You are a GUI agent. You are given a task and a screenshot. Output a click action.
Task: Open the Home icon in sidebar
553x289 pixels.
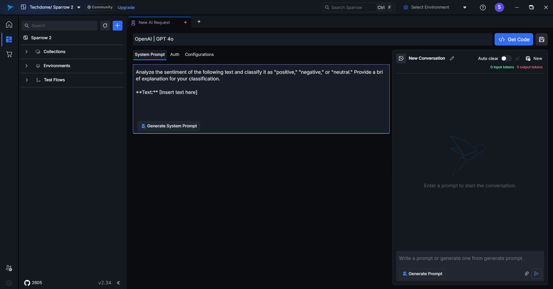pyautogui.click(x=9, y=24)
